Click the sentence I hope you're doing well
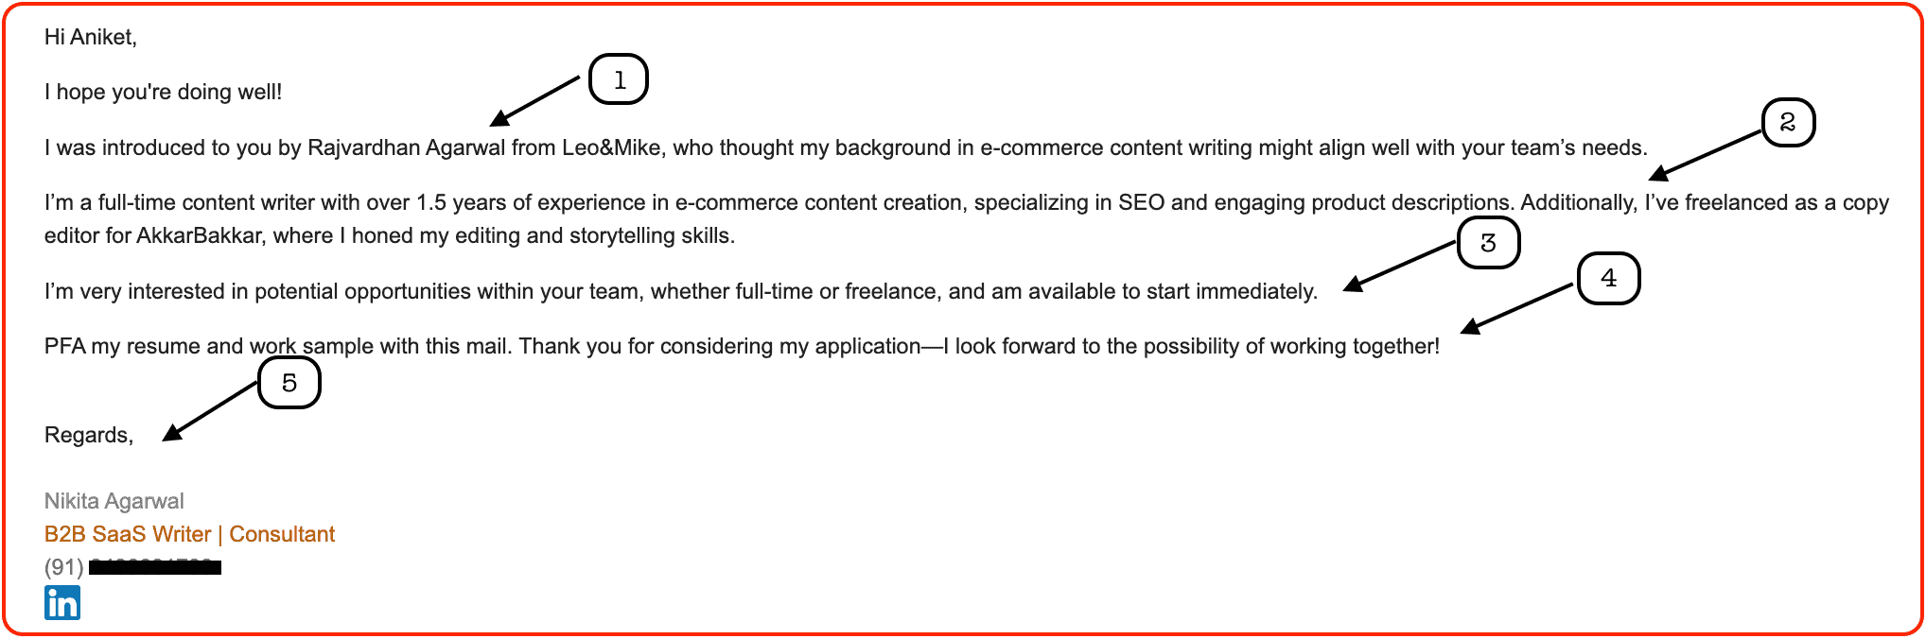The height and width of the screenshot is (639, 1926). [163, 92]
